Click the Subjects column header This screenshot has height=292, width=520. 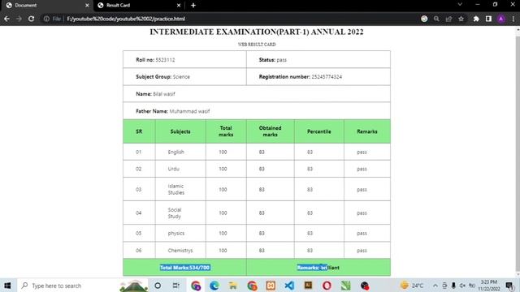click(180, 131)
